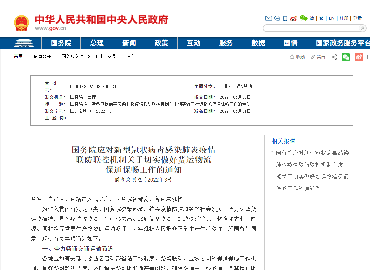This screenshot has height=270, width=370.
Task: Click the 工业、交通\其他 subject classification
Action: click(236, 87)
